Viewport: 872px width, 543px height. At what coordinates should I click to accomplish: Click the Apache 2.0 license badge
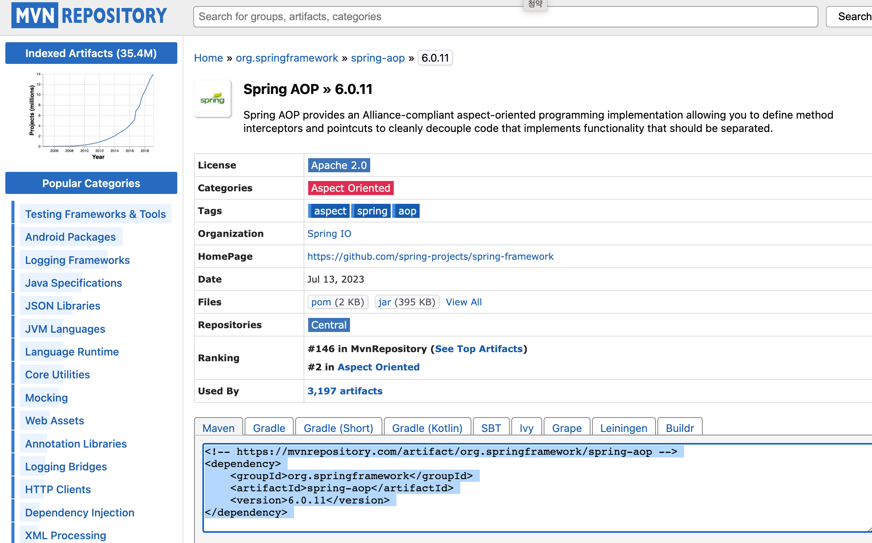338,165
